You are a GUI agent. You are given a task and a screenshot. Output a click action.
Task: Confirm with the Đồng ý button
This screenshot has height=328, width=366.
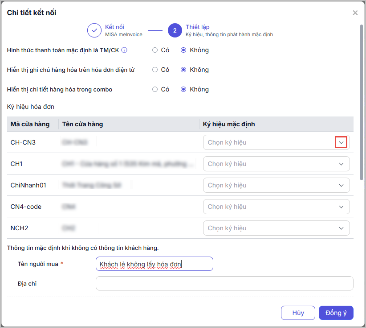pos(336,313)
